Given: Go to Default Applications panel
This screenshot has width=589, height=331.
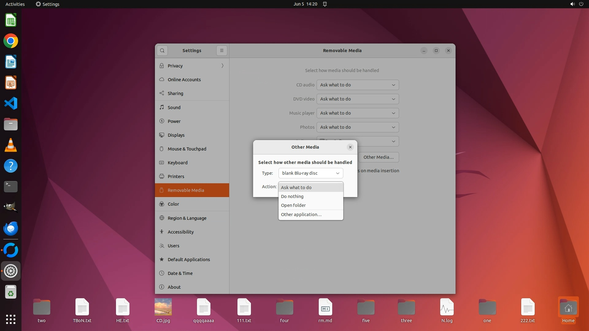Looking at the screenshot, I should [189, 260].
